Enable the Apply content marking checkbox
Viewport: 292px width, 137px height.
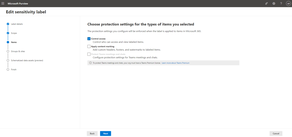click(89, 46)
